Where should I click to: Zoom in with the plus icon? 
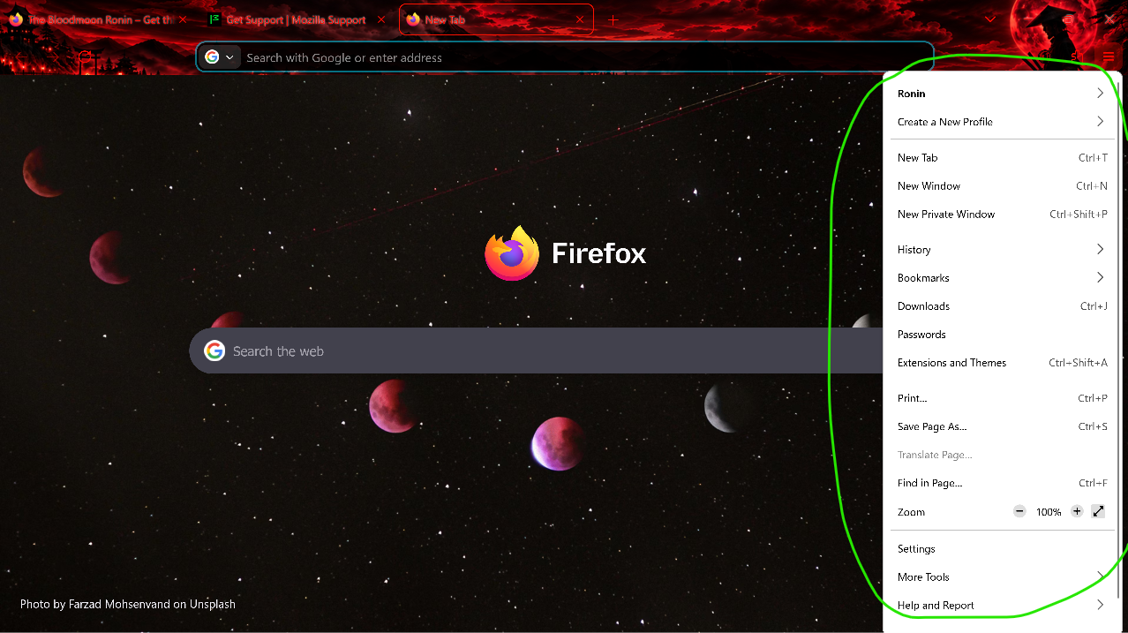point(1077,511)
